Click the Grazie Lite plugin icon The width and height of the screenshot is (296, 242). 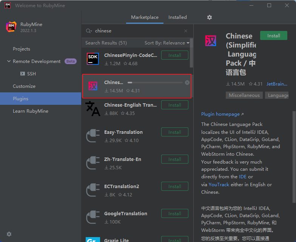tap(93, 240)
